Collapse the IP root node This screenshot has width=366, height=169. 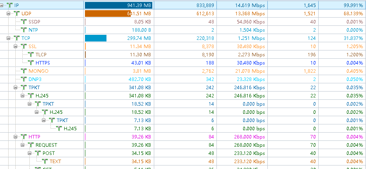[2, 5]
